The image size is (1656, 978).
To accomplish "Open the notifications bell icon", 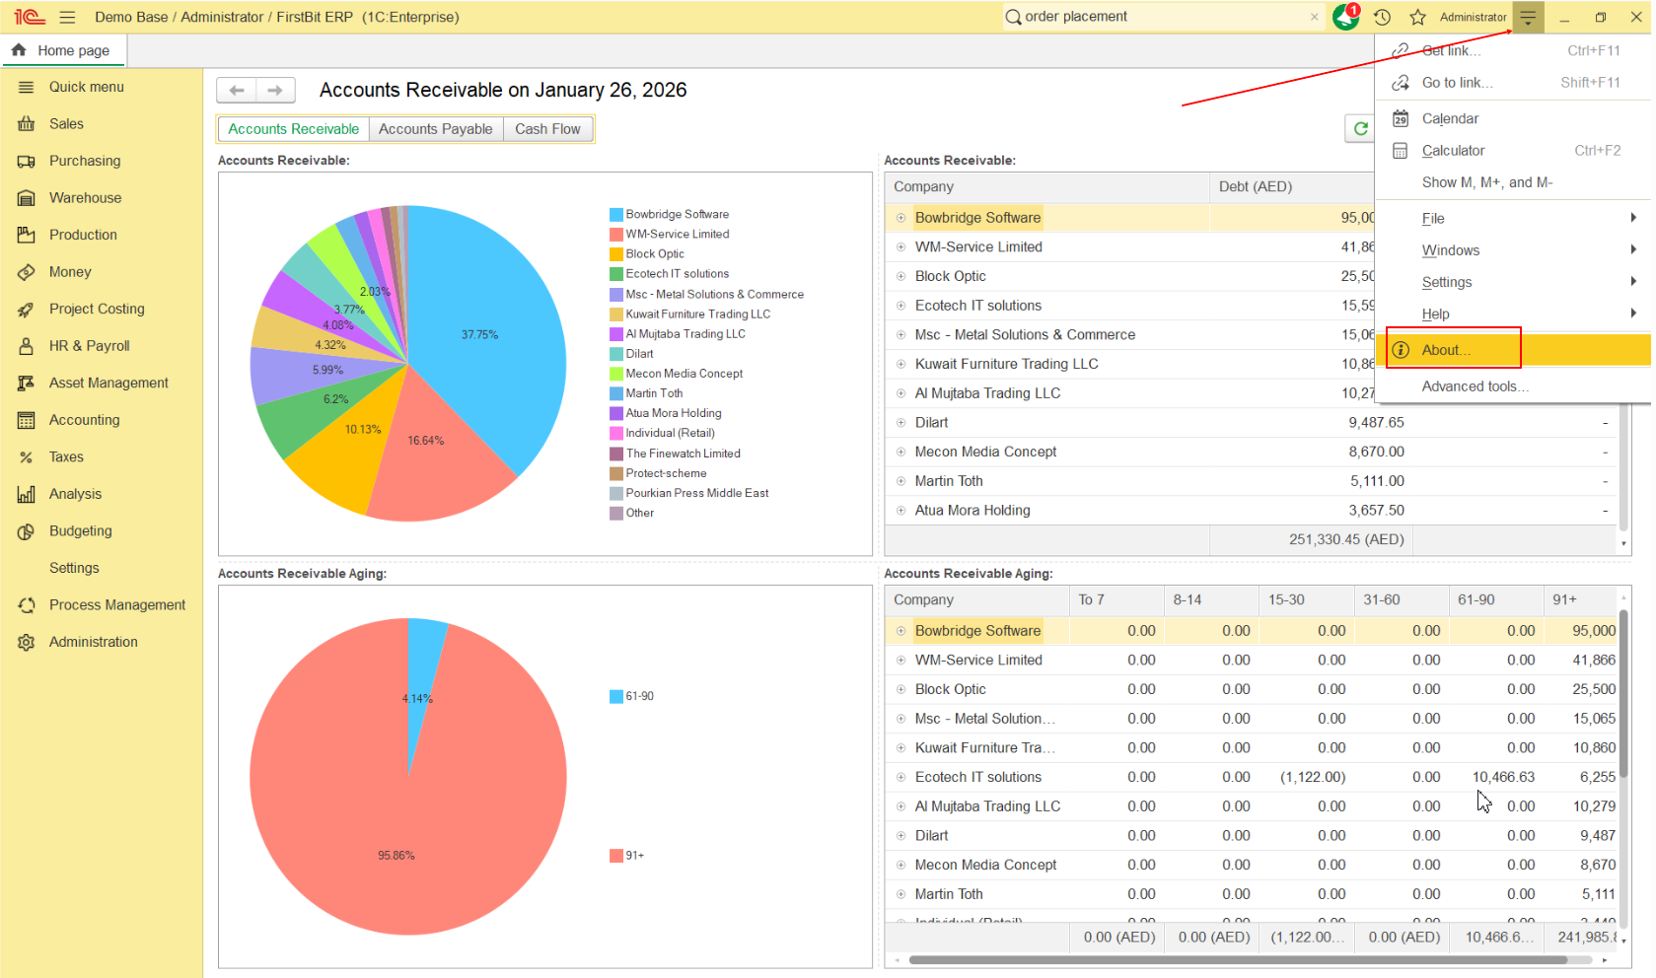I will (1345, 17).
